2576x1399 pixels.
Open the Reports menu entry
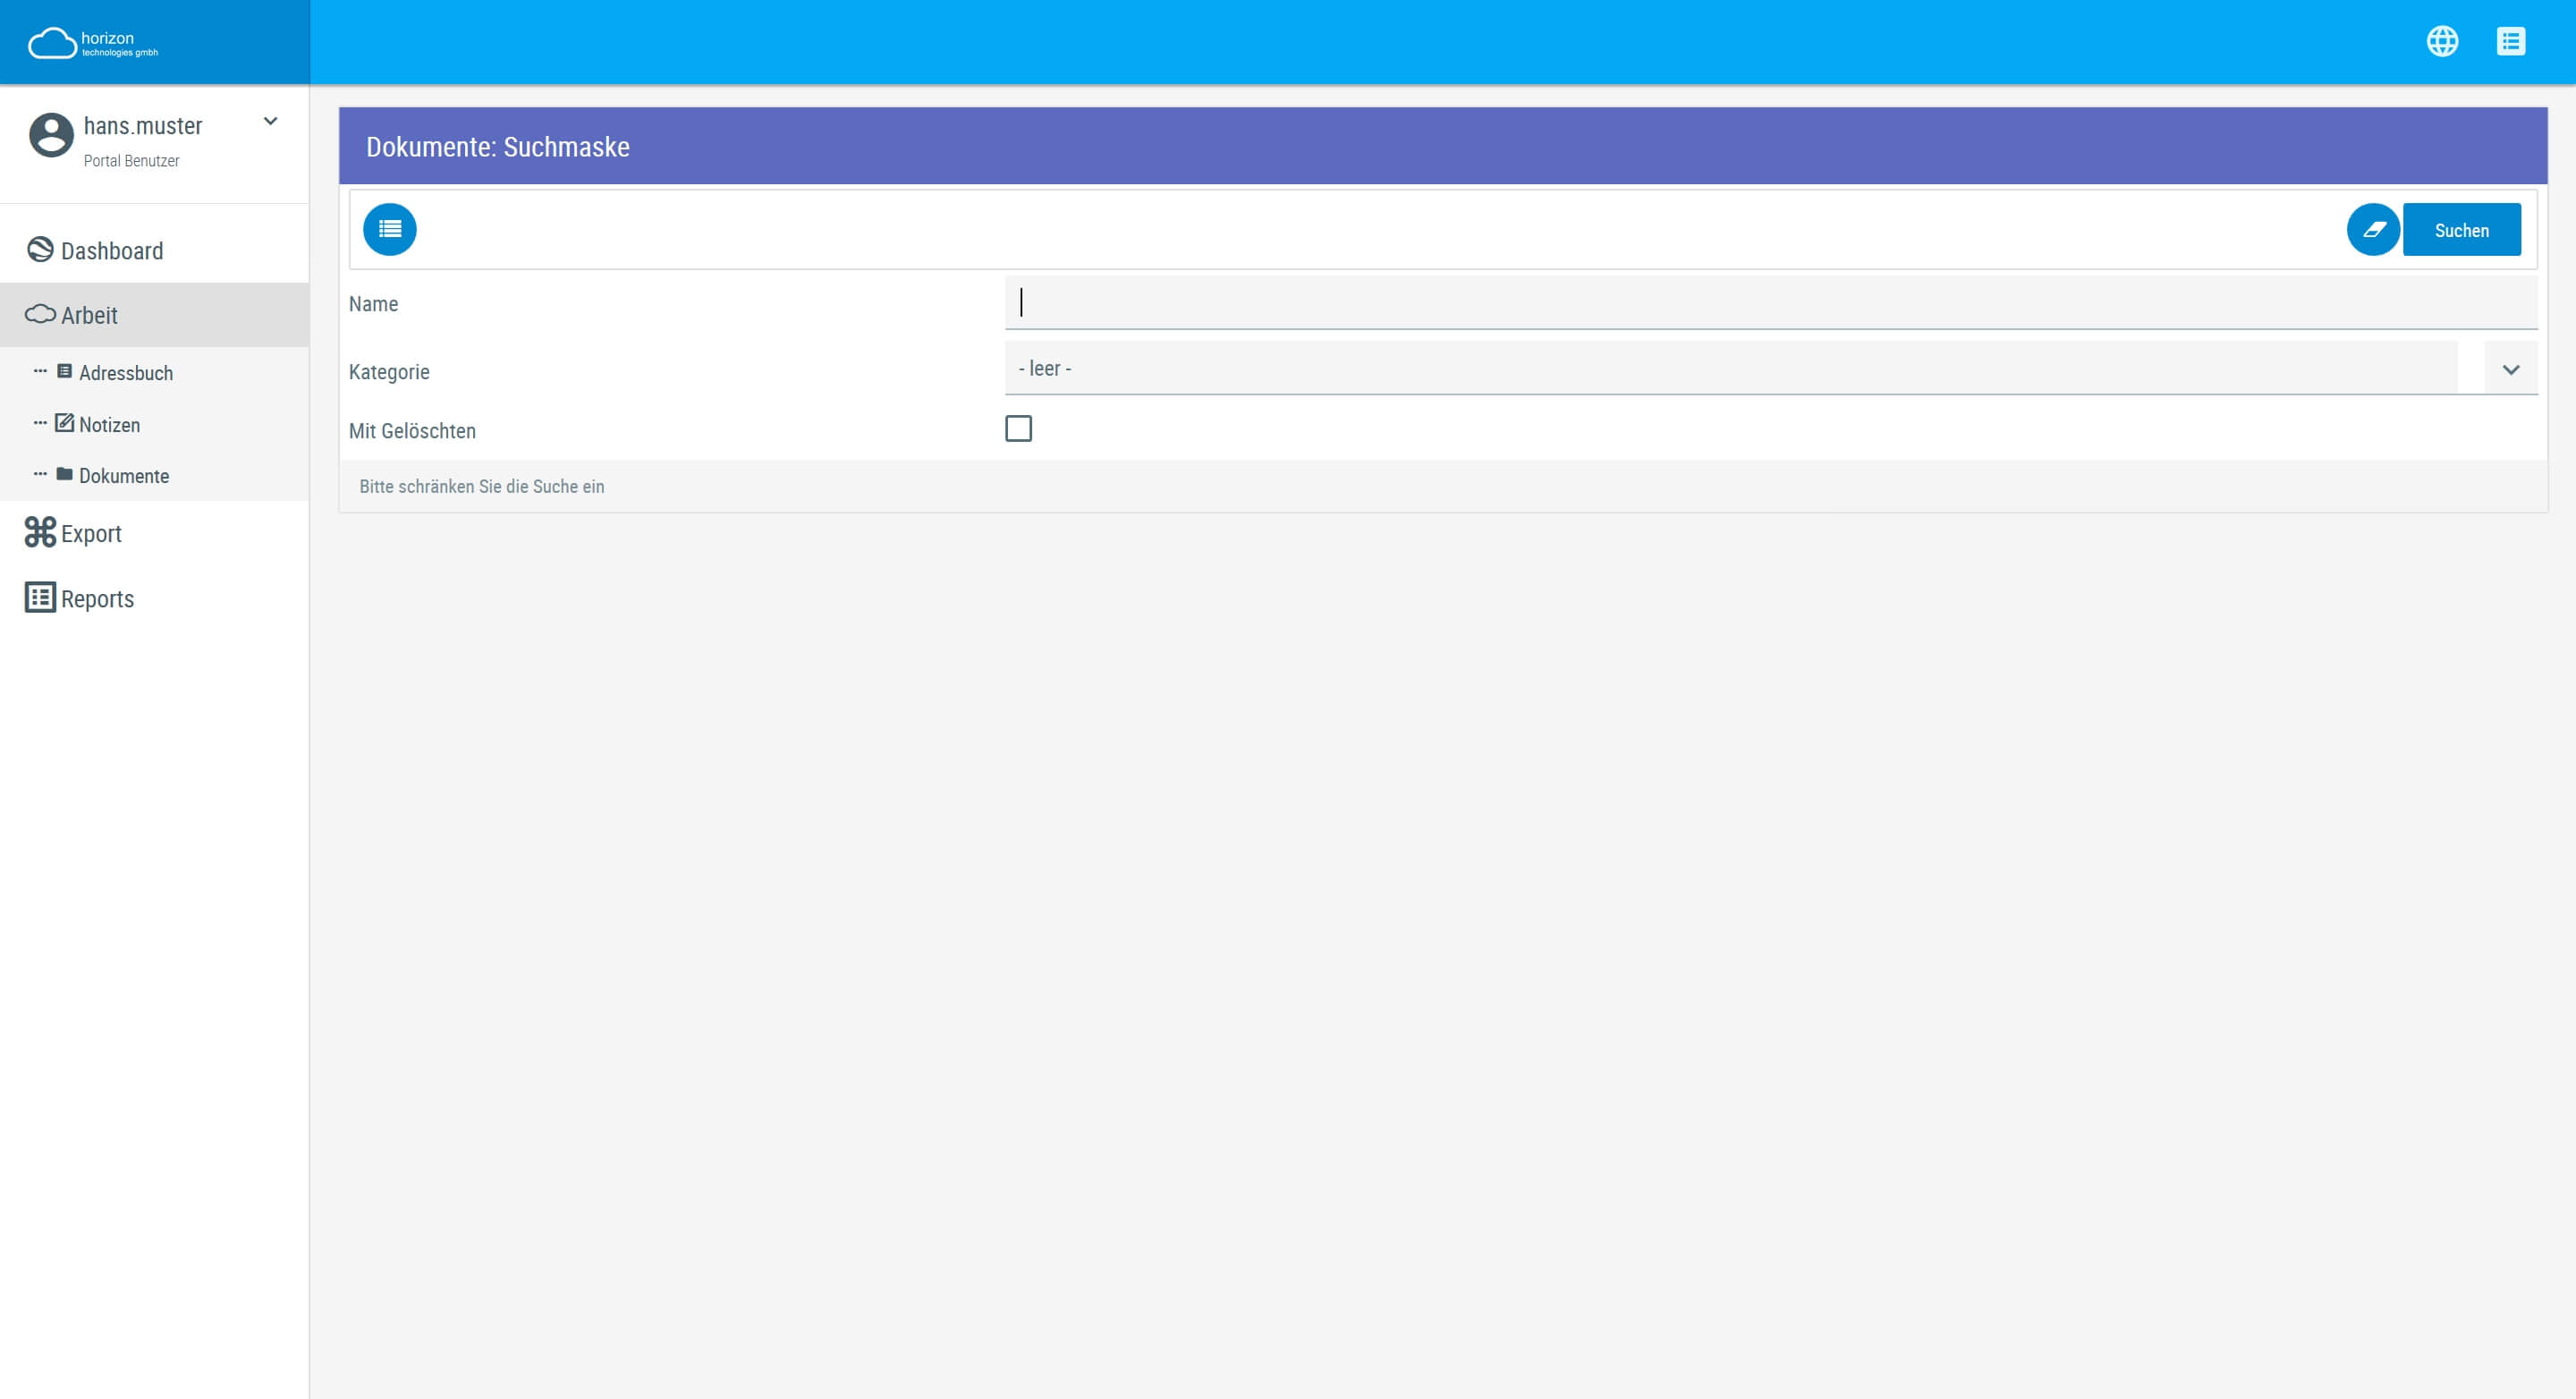[97, 599]
